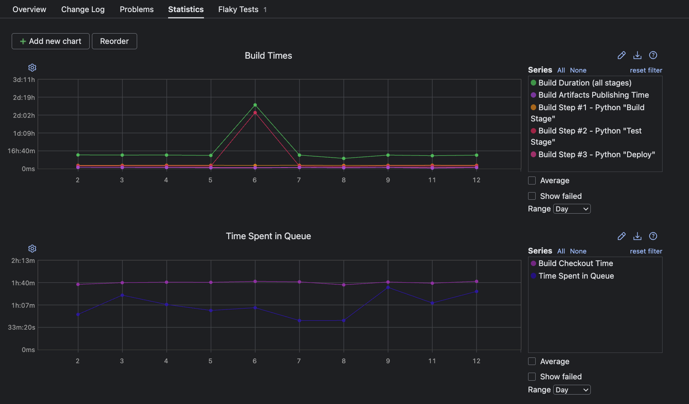This screenshot has height=404, width=689.
Task: Click the edit pencil icon for Build Times chart
Action: 621,55
